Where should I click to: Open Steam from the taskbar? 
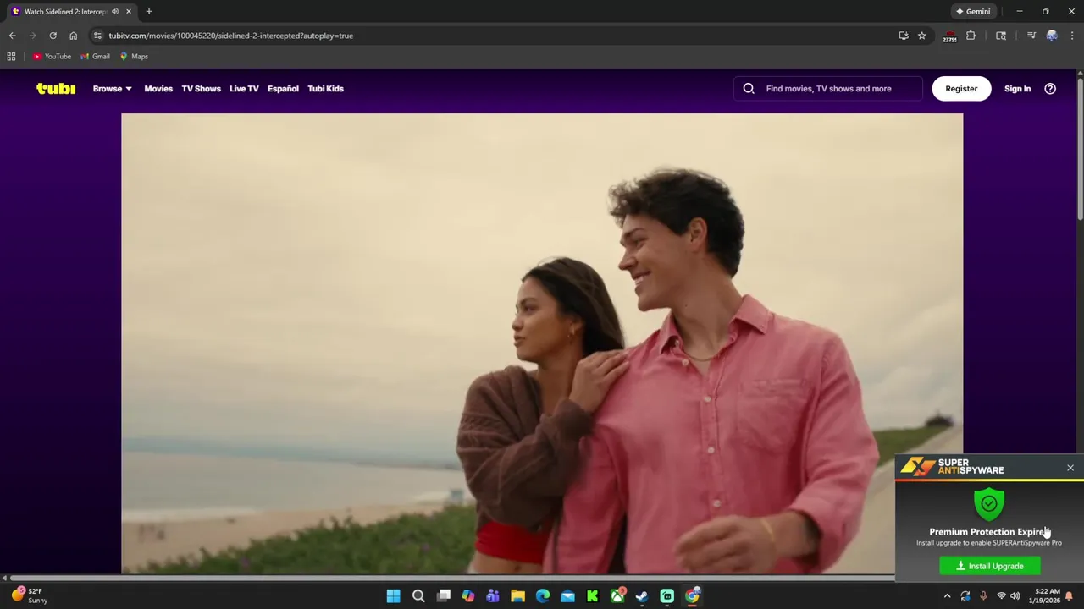coord(642,596)
